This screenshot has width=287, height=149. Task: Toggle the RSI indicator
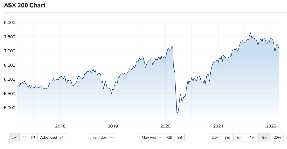click(170, 137)
